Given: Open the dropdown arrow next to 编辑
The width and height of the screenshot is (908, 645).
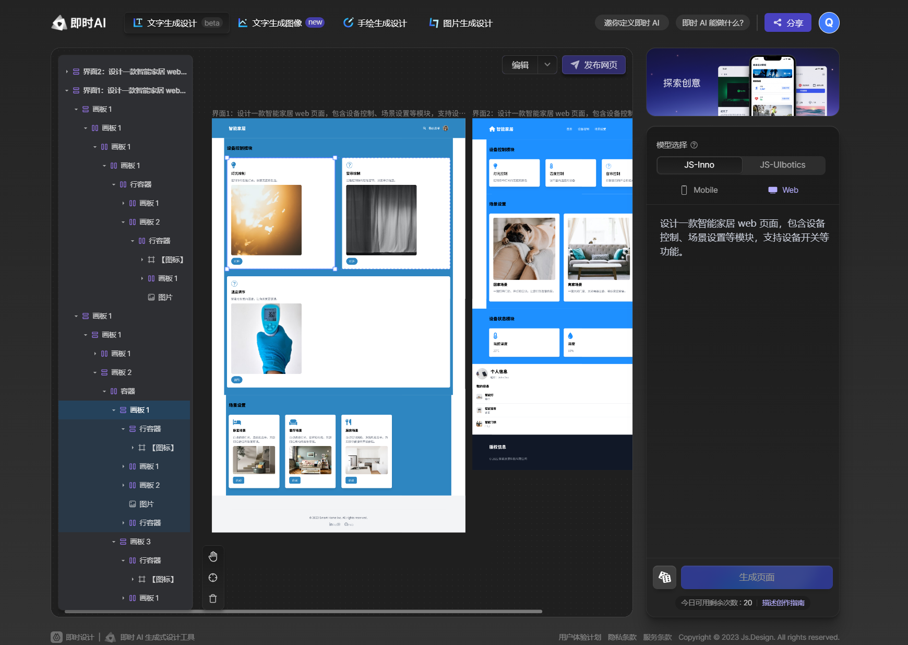Looking at the screenshot, I should [x=547, y=65].
